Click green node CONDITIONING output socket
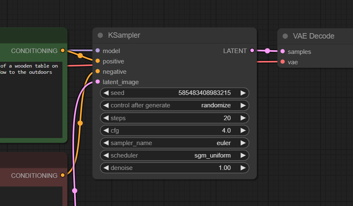This screenshot has height=206, width=353. 62,51
